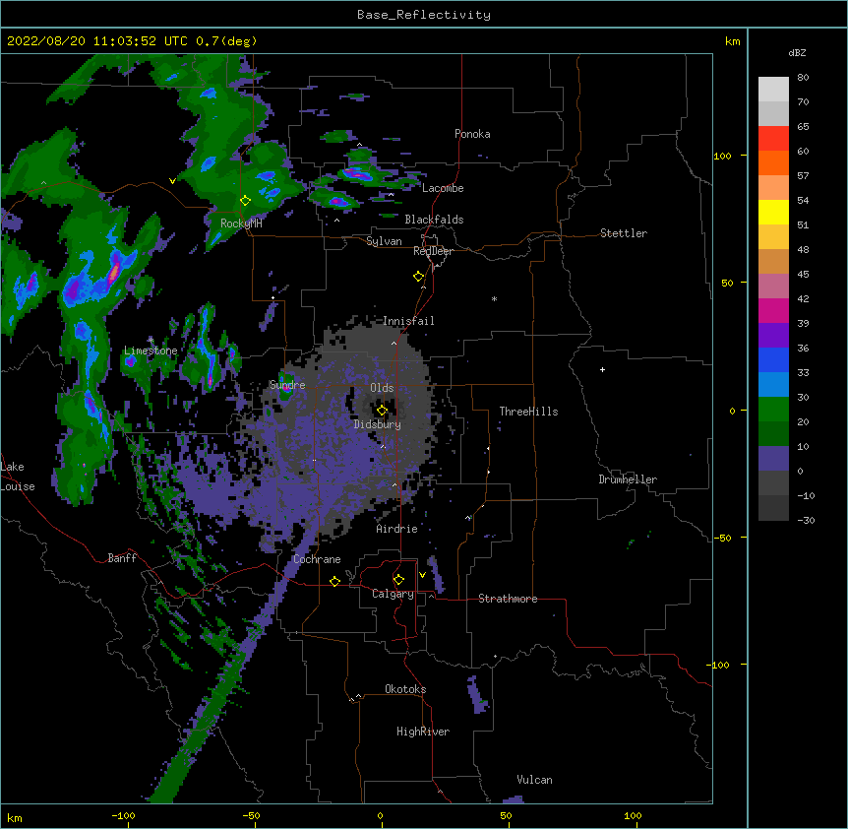This screenshot has width=848, height=829.
Task: Click the Blackfalds label
Action: pyautogui.click(x=434, y=220)
